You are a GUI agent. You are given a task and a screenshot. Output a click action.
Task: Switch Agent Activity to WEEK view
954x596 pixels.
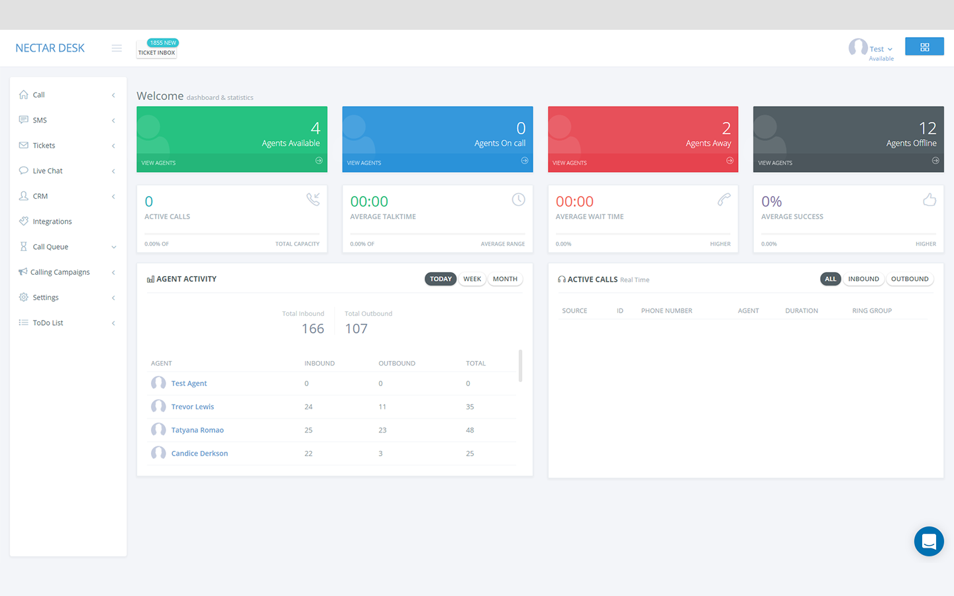(472, 279)
